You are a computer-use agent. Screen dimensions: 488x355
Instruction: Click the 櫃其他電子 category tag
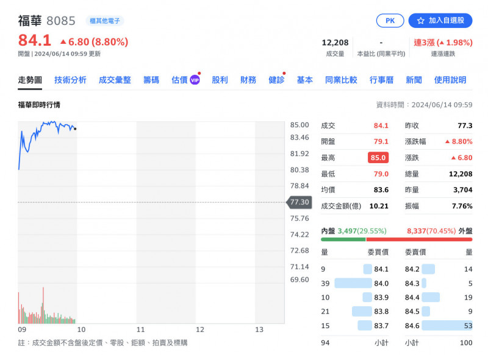(x=105, y=21)
